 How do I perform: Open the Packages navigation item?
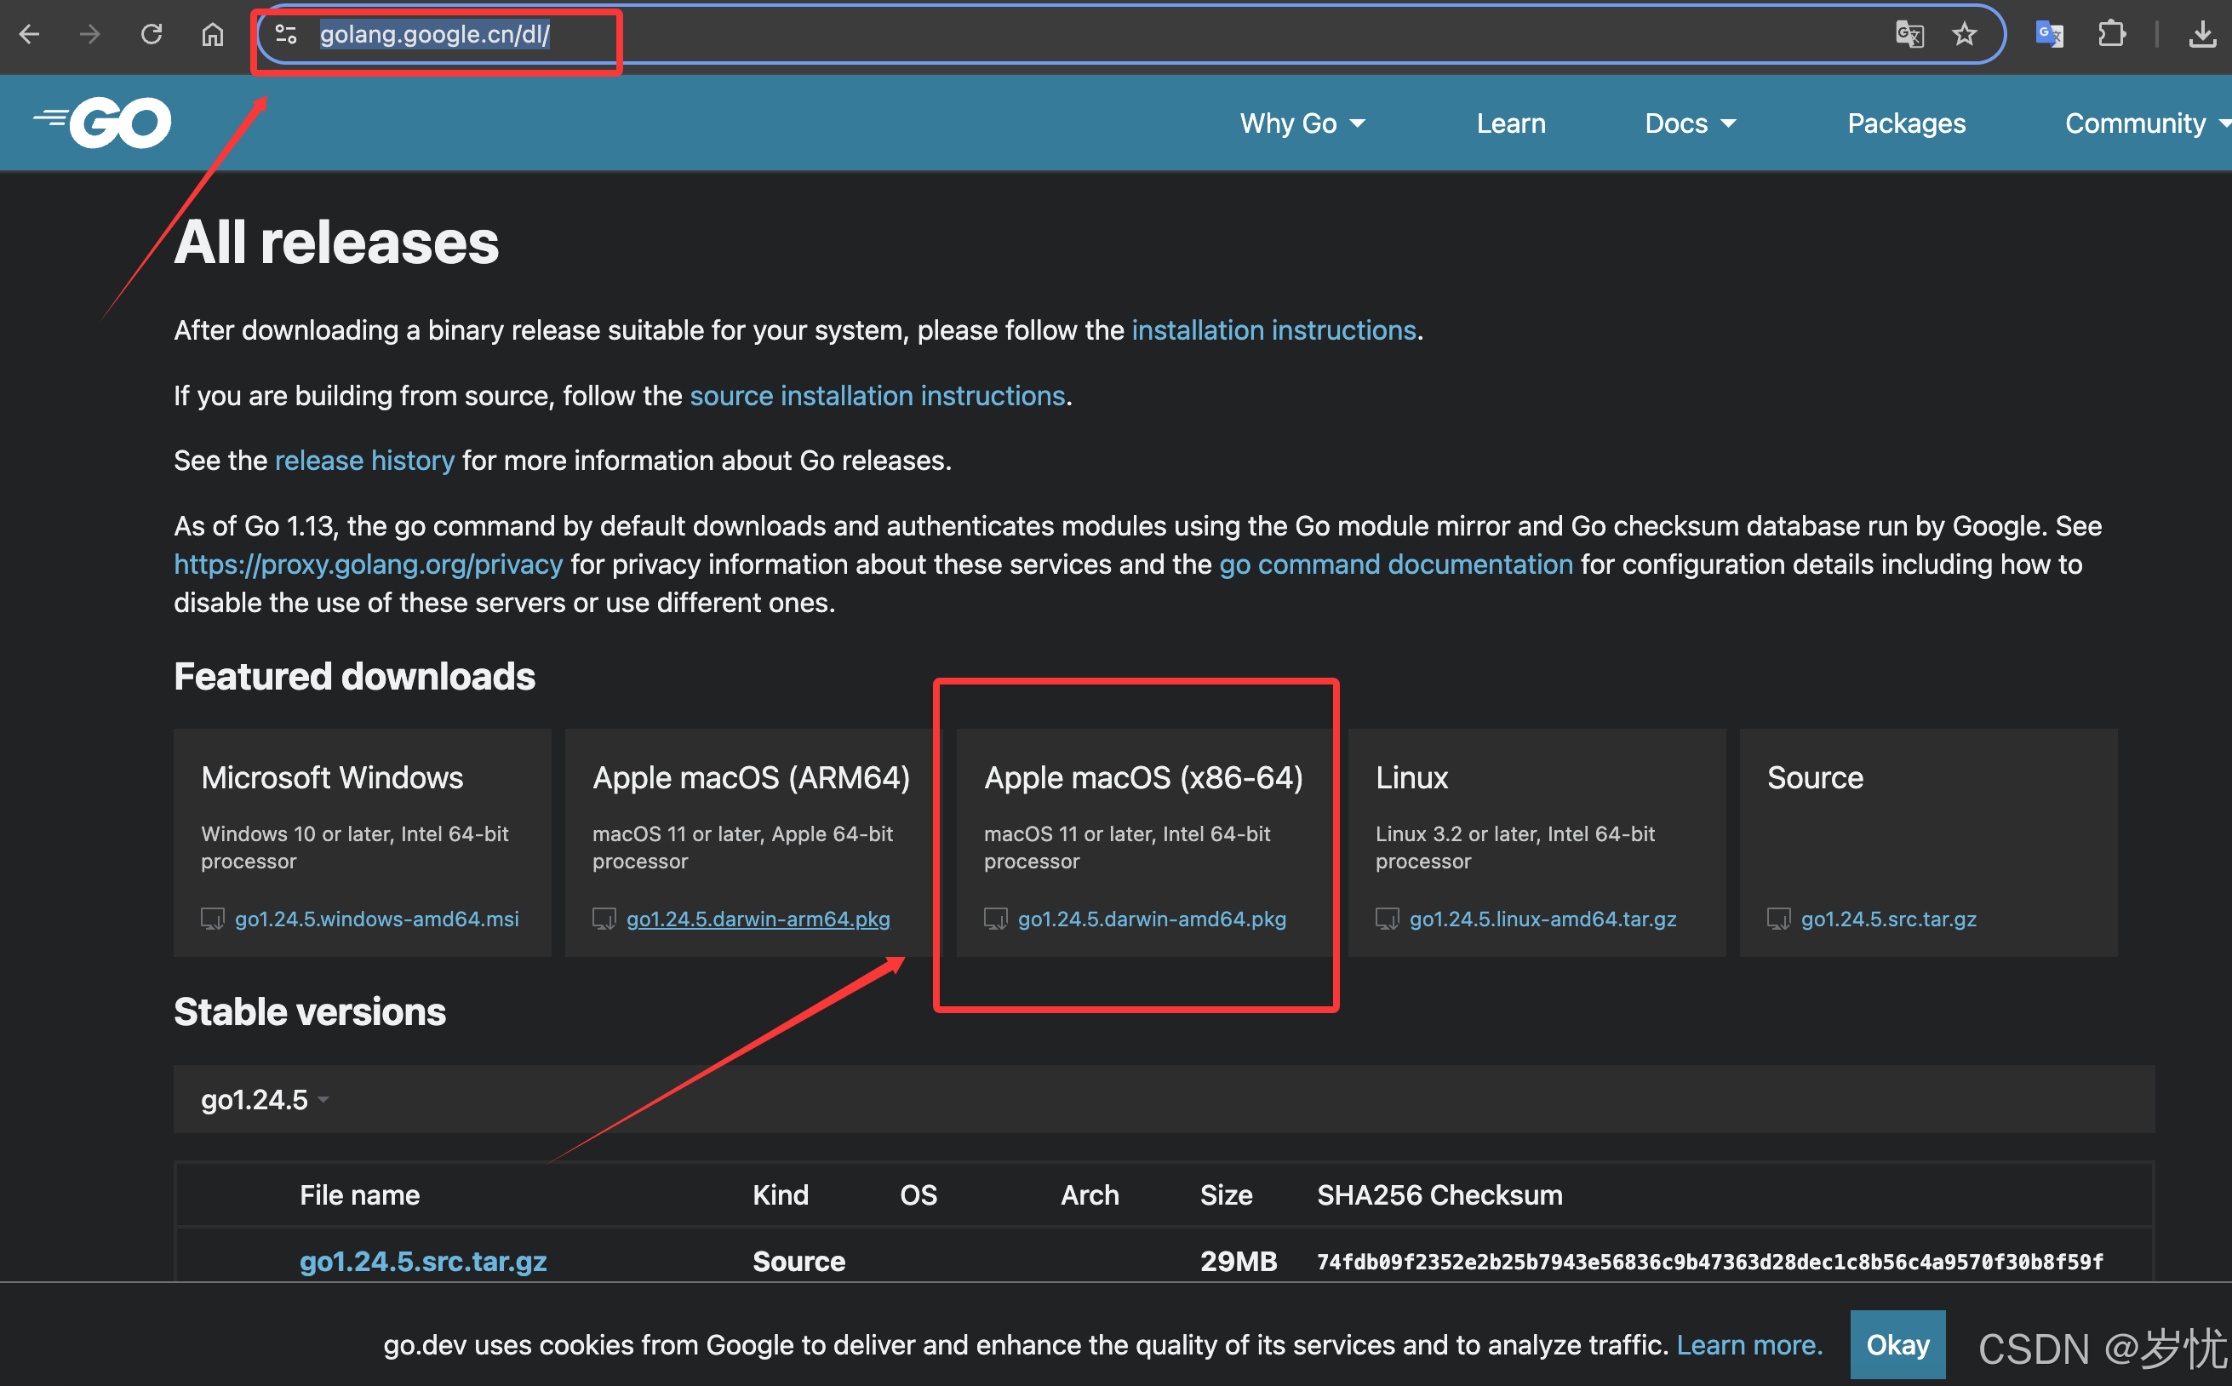[x=1906, y=123]
